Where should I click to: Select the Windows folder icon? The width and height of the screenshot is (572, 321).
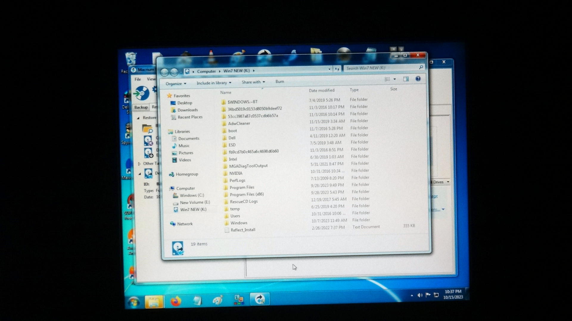pyautogui.click(x=227, y=223)
